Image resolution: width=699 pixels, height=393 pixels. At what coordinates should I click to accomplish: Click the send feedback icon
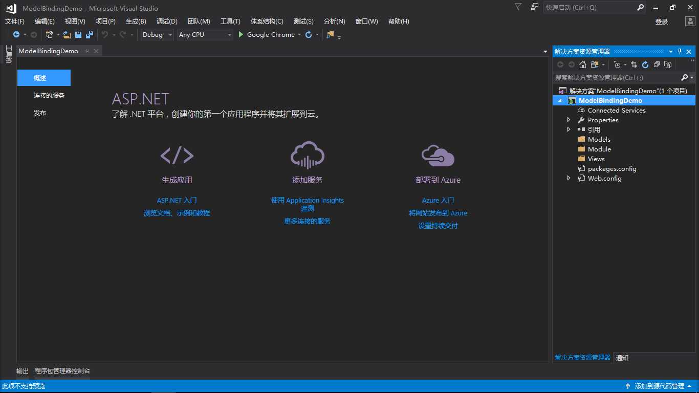[x=535, y=7]
